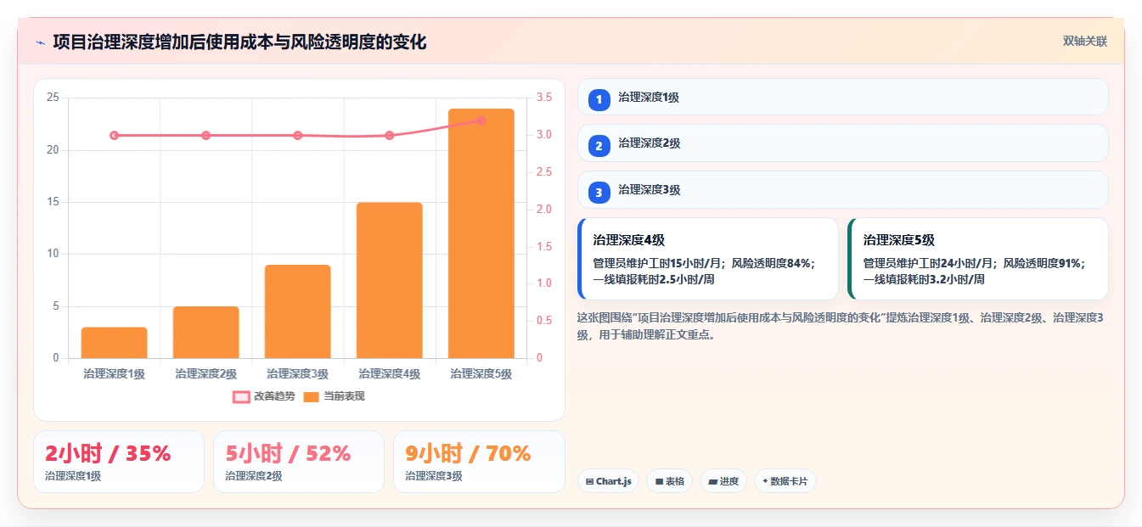Select the 治理深度3级 list item
This screenshot has height=527, width=1142.
[x=842, y=190]
